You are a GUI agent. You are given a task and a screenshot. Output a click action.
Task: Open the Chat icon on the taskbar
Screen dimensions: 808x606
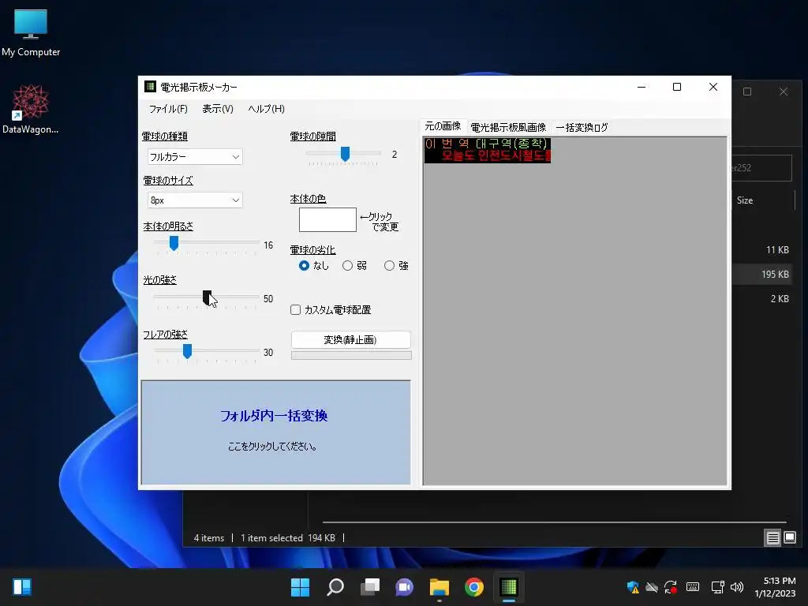404,587
